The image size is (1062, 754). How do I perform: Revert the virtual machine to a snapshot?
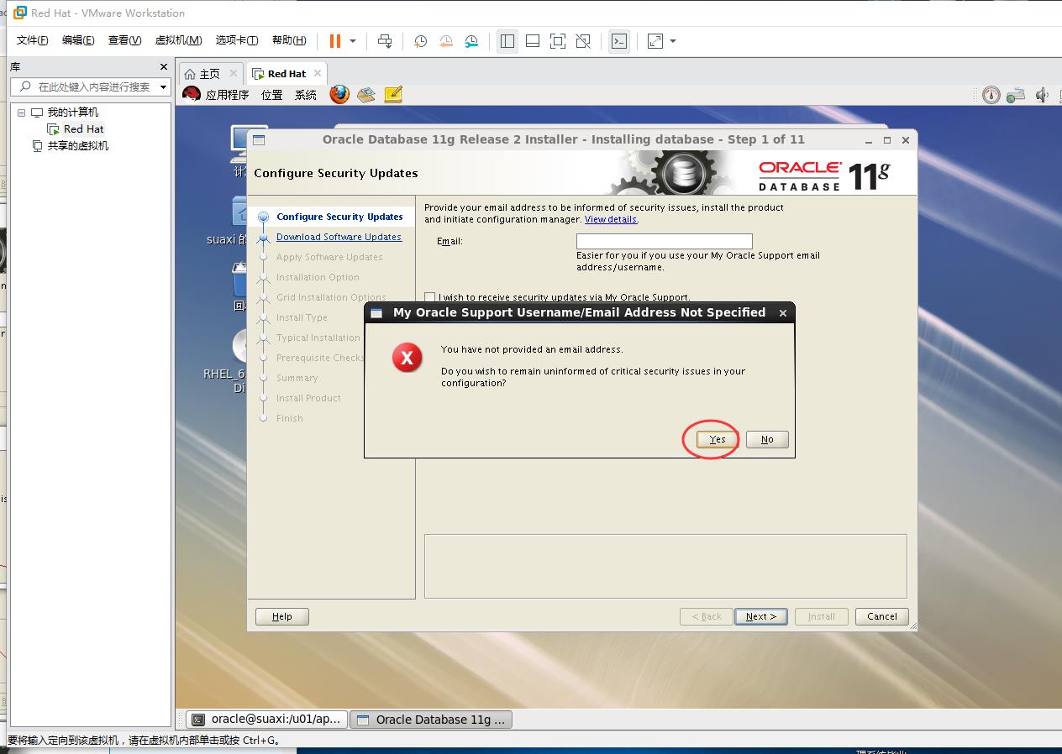(x=446, y=41)
